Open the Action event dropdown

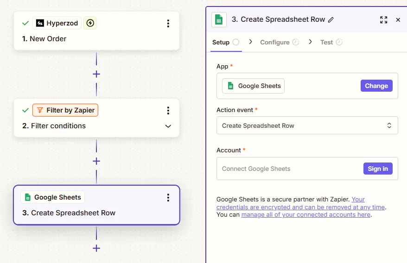click(307, 125)
